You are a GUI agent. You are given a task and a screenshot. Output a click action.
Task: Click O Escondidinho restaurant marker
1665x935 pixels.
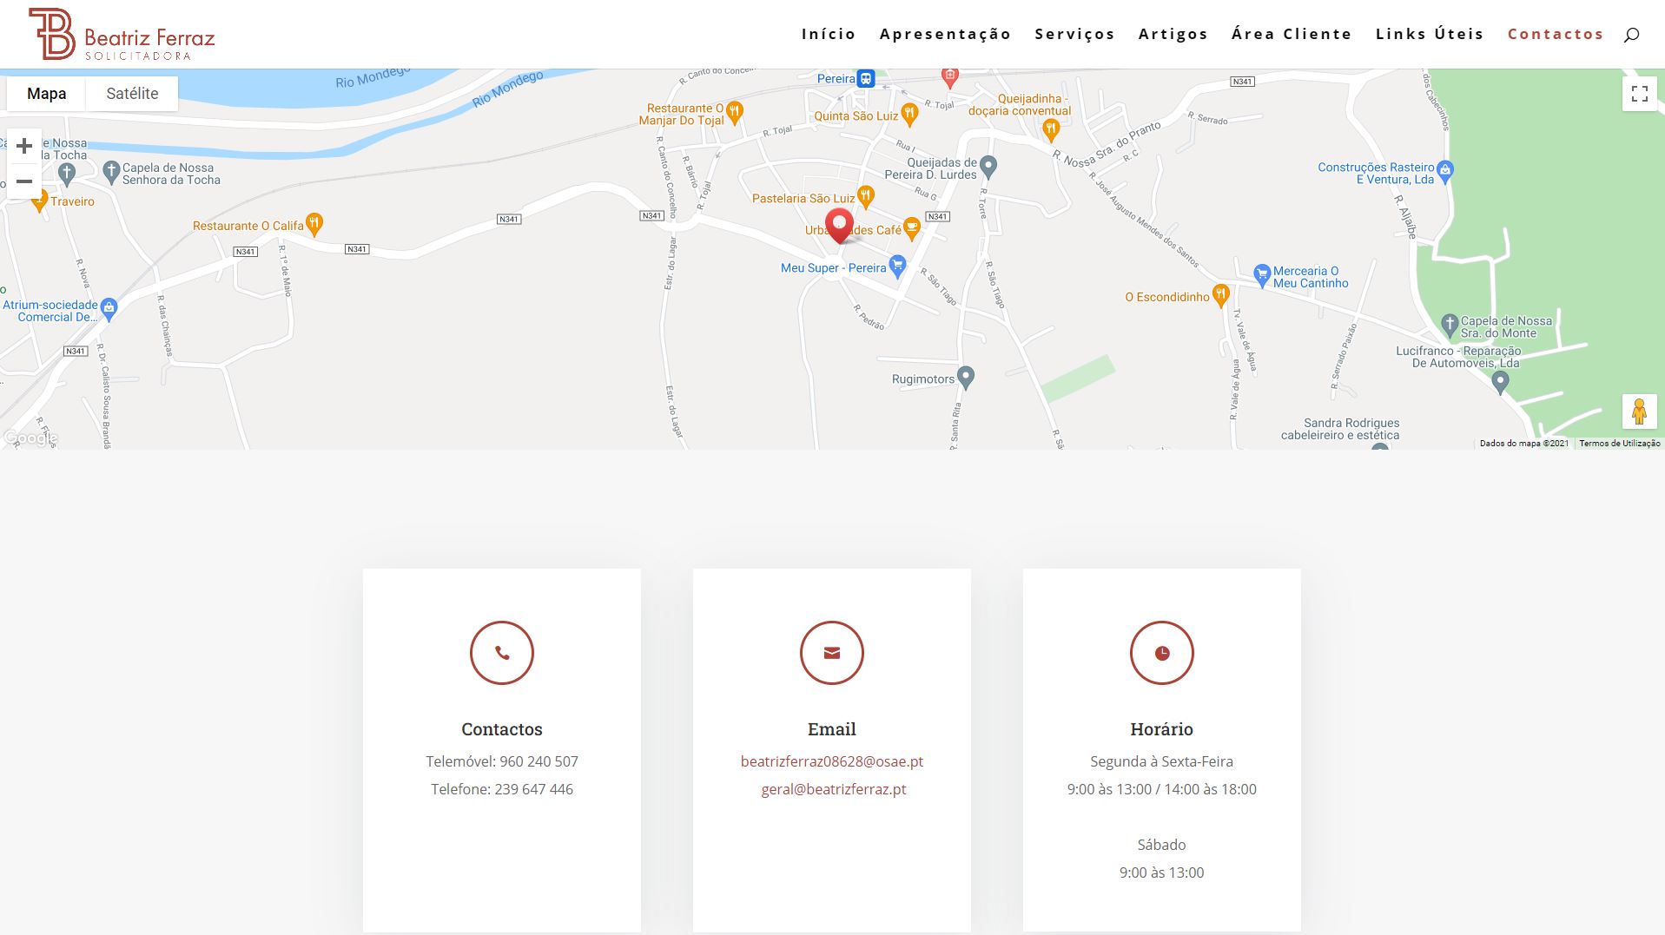coord(1220,295)
